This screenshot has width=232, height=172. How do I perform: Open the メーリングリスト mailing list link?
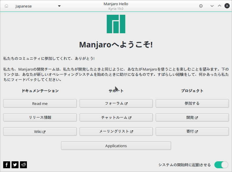pyautogui.click(x=116, y=132)
